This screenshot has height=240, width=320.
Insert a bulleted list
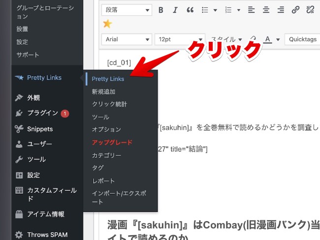pos(205,10)
